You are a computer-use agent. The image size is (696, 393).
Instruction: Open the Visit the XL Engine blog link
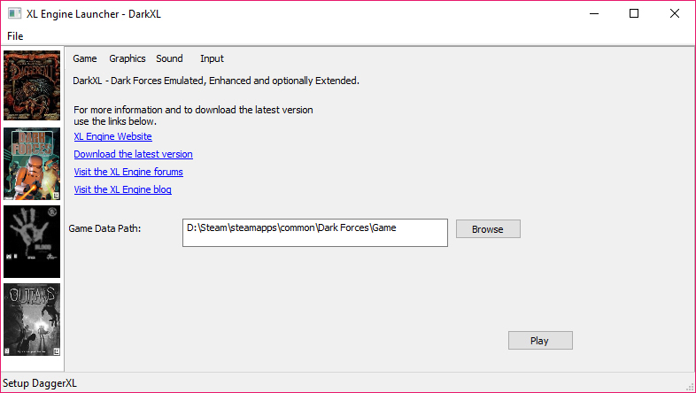coord(122,189)
